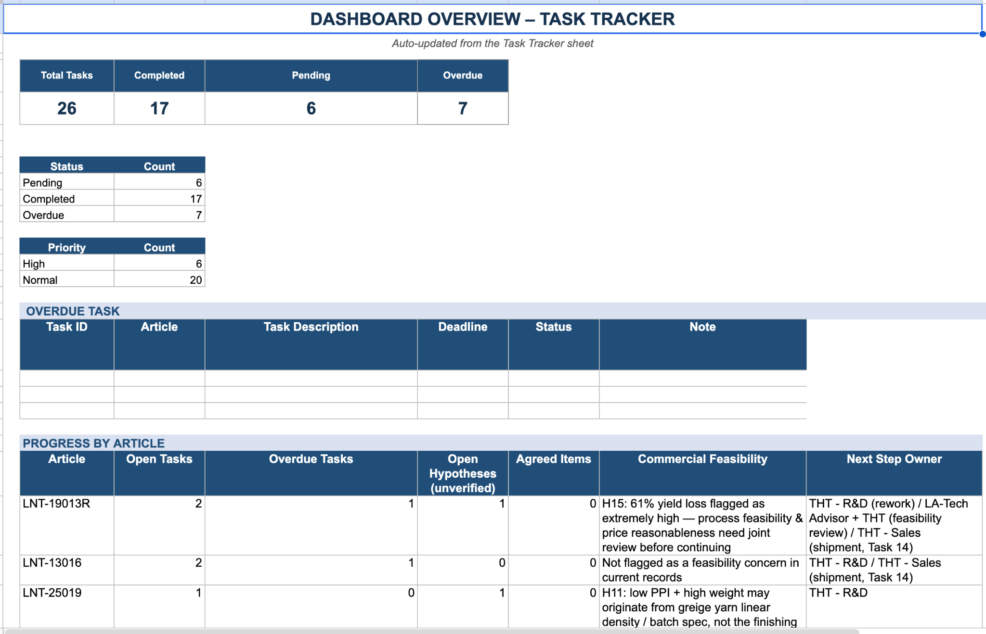This screenshot has width=986, height=634.
Task: Select the 'Status' header in the Overdue Task table
Action: (554, 344)
